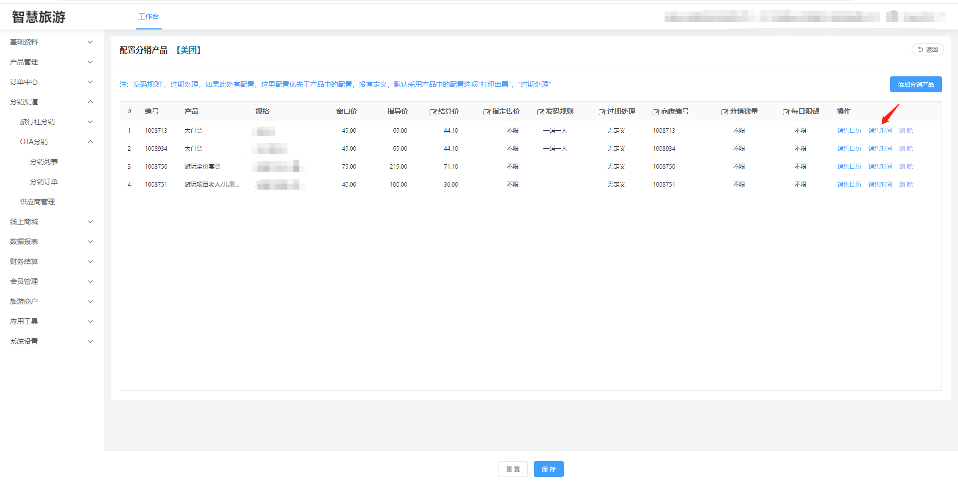Screen dimensions: 958x484
Task: Click edit icon beside 商家编号 column header
Action: click(x=656, y=112)
